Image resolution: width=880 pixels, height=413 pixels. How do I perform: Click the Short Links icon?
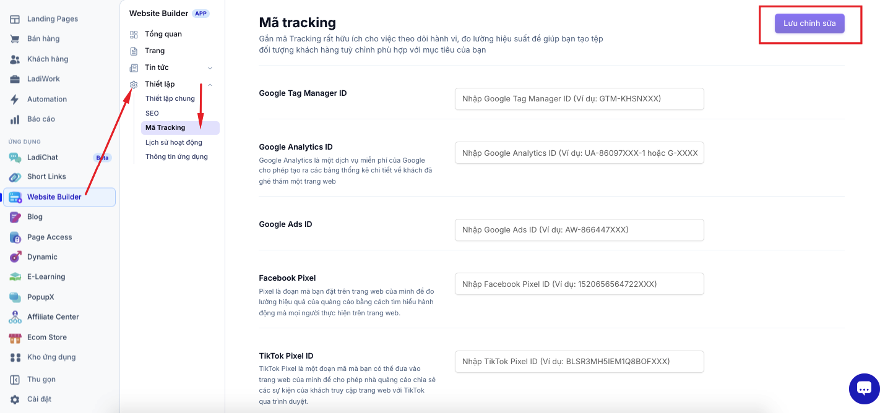(15, 177)
